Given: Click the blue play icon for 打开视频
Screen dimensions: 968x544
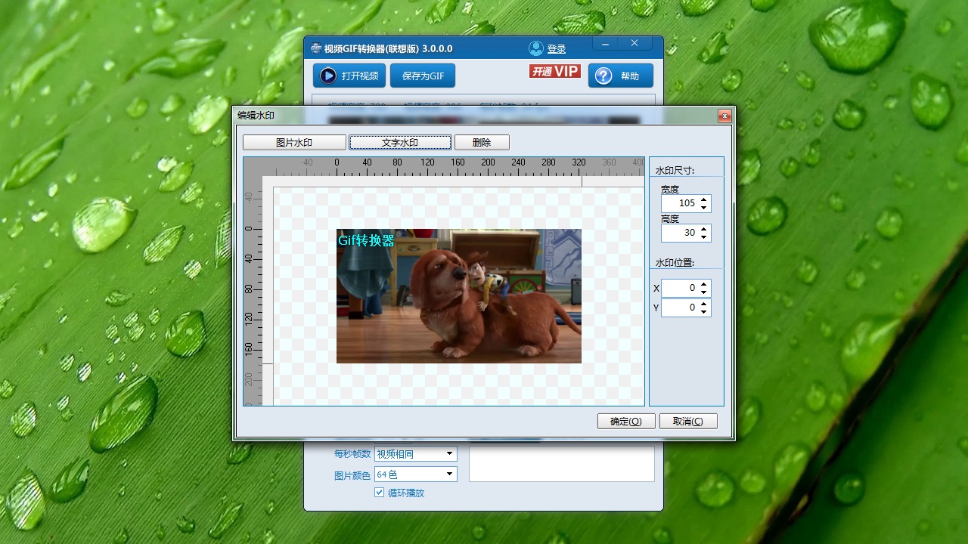Looking at the screenshot, I should pyautogui.click(x=328, y=76).
